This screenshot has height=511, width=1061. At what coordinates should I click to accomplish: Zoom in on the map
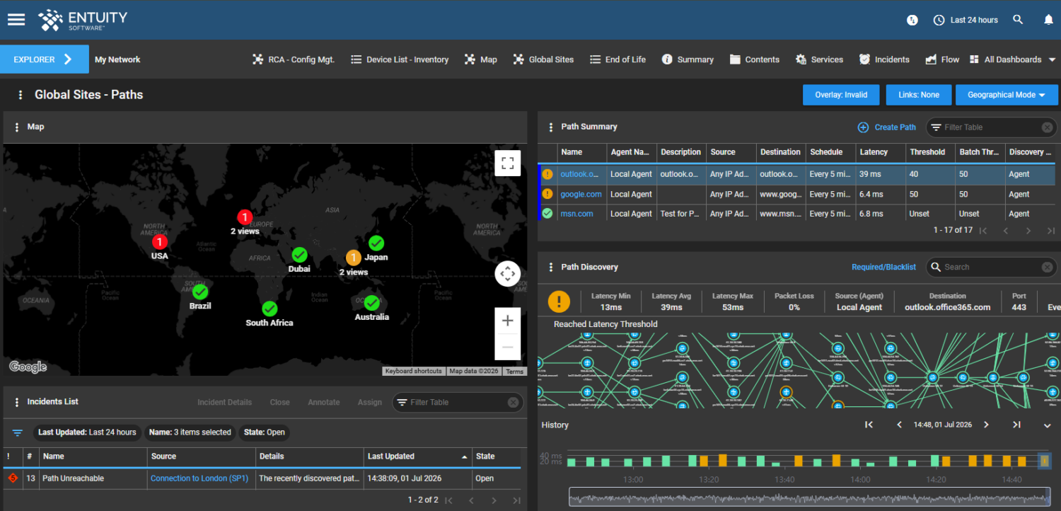coord(507,321)
